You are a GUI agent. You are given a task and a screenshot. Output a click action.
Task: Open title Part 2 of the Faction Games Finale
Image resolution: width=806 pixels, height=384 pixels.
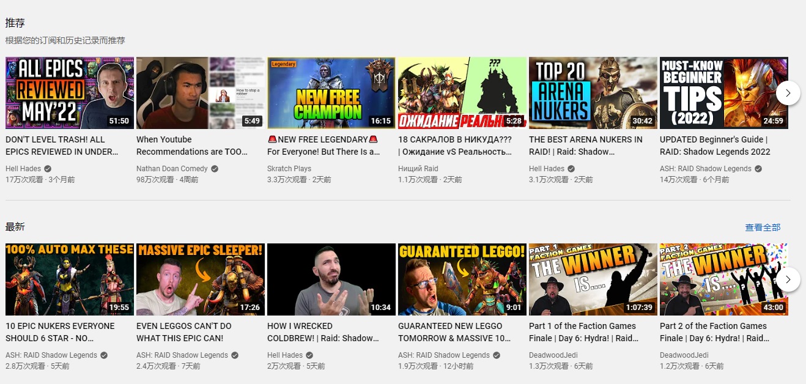tap(714, 332)
